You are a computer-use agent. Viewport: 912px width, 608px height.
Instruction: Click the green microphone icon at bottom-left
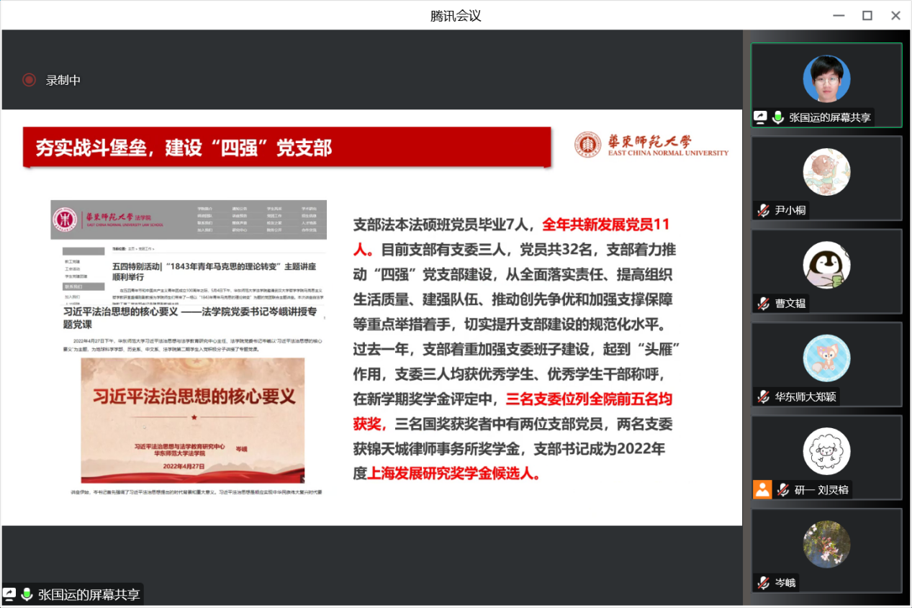click(x=27, y=594)
